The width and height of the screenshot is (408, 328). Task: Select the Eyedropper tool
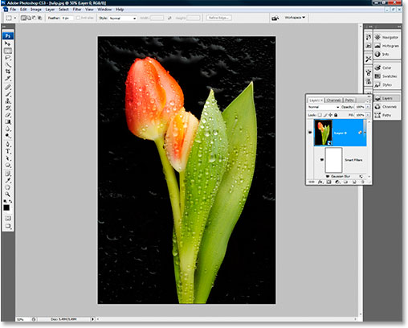tap(8, 180)
